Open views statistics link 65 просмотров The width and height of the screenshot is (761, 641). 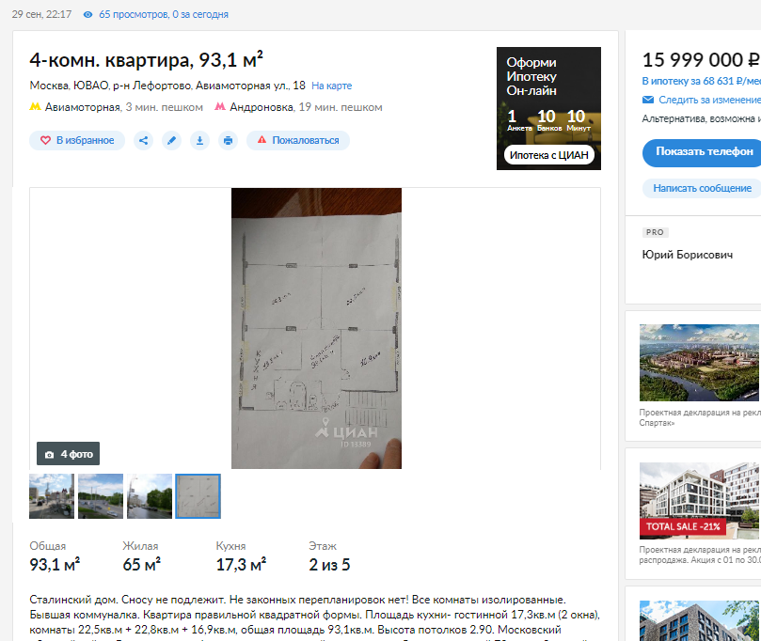coord(164,14)
